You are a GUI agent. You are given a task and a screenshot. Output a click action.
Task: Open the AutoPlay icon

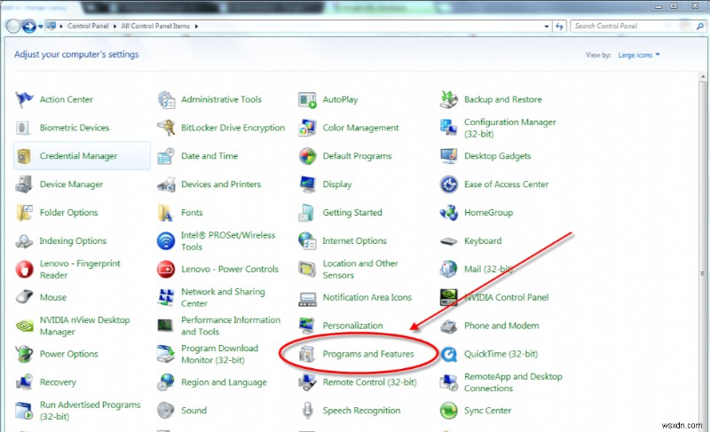pos(307,99)
